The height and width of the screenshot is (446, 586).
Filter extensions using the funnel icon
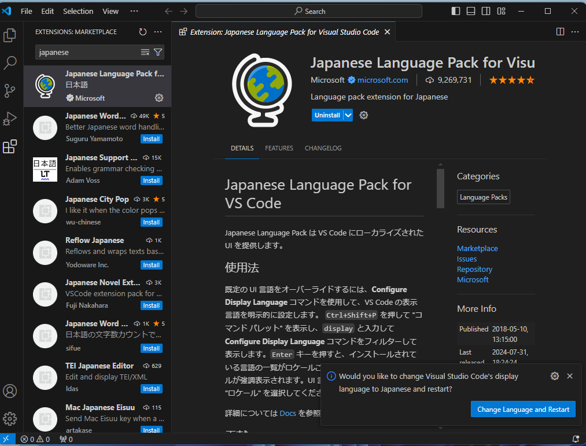click(158, 52)
